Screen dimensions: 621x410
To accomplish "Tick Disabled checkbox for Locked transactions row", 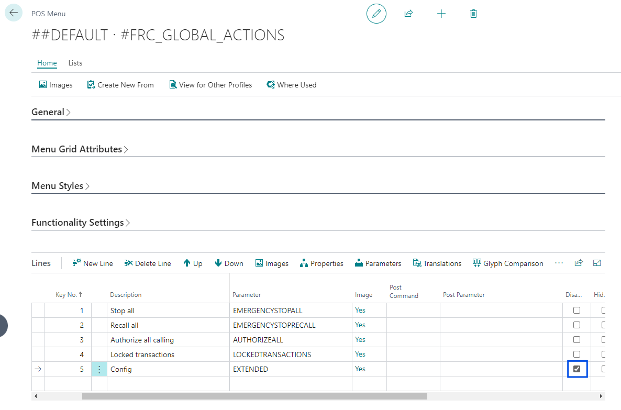I will (576, 354).
